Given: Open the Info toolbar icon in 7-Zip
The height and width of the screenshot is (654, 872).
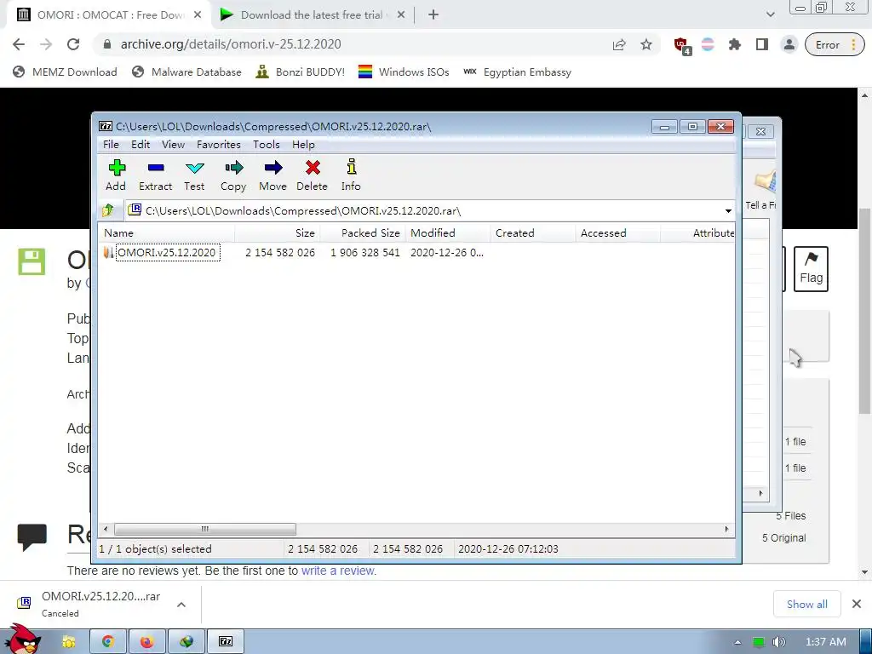Looking at the screenshot, I should (x=351, y=175).
